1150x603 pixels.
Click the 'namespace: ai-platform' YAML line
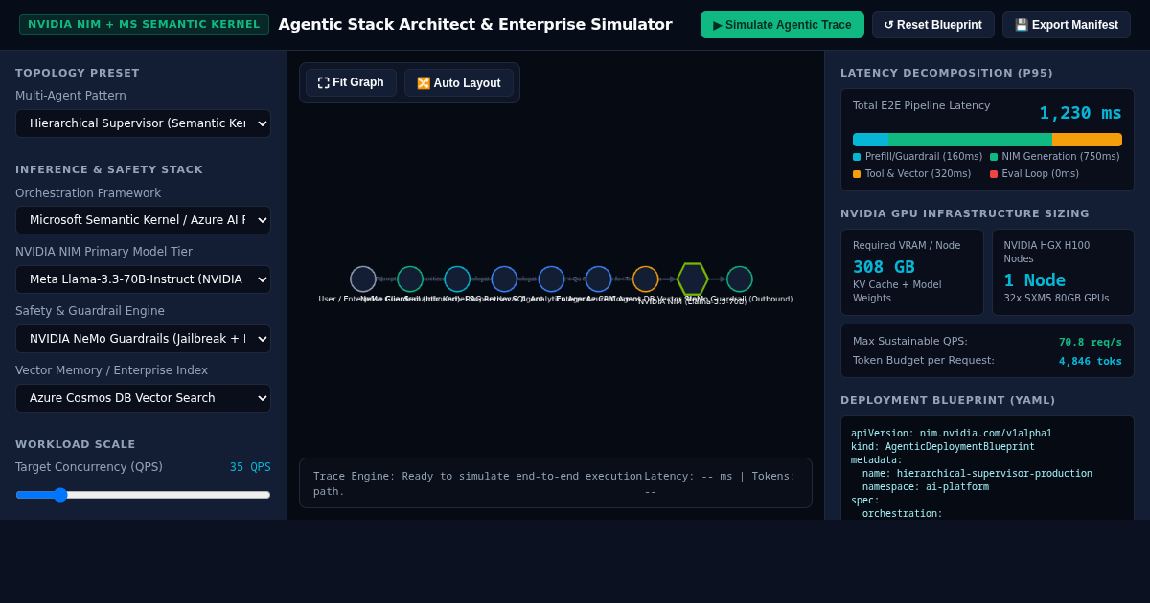pyautogui.click(x=925, y=486)
